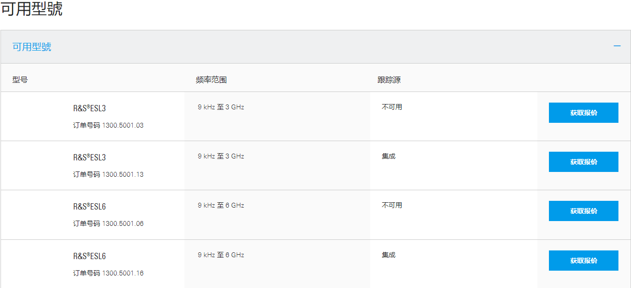
Task: Get quote for ESL3 order 1300.5001.13
Action: tap(583, 162)
